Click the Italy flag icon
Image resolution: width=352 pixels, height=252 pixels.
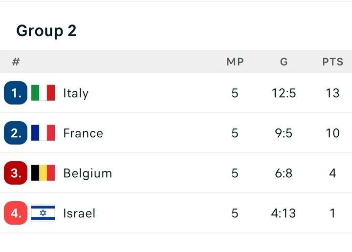43,93
